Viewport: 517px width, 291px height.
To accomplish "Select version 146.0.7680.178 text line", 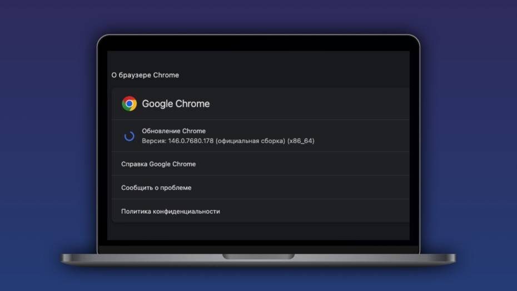I will tap(228, 141).
